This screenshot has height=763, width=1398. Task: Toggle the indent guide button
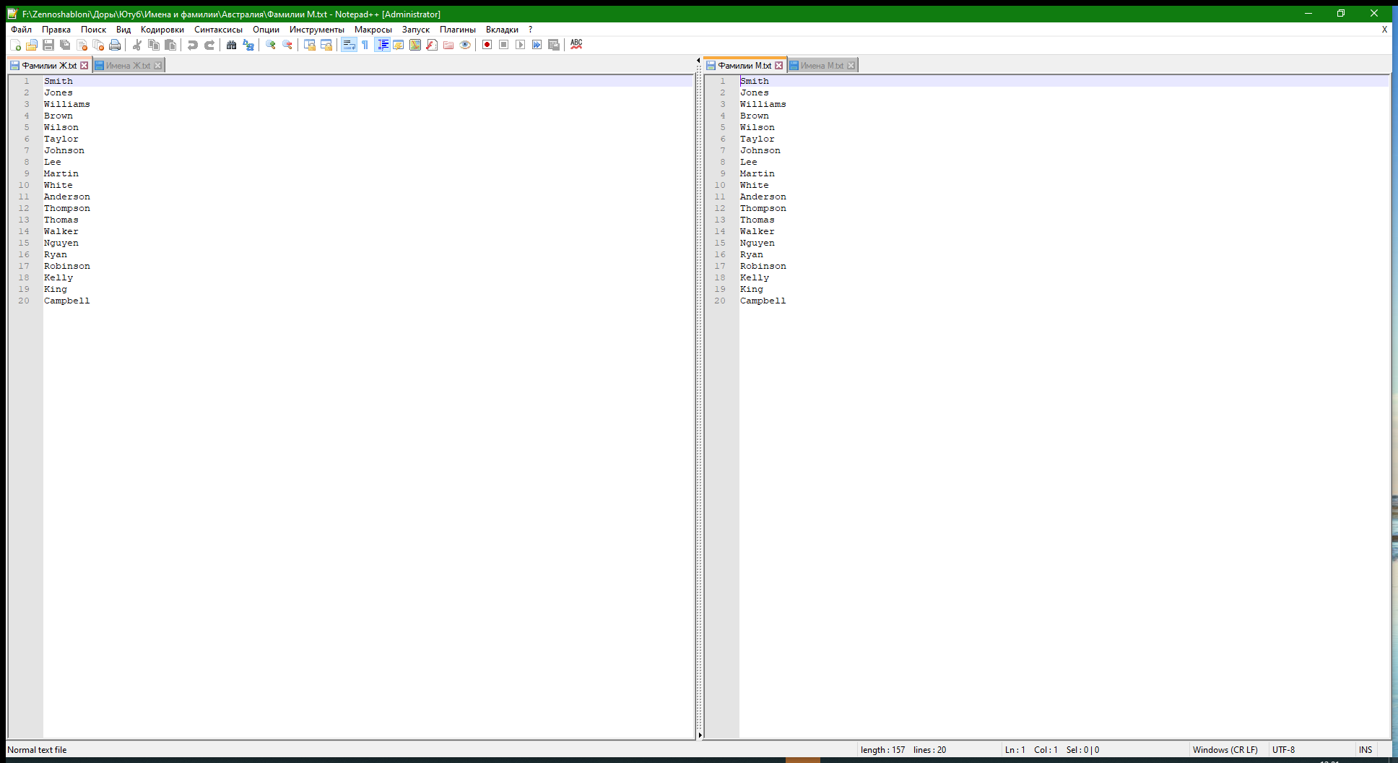(383, 45)
